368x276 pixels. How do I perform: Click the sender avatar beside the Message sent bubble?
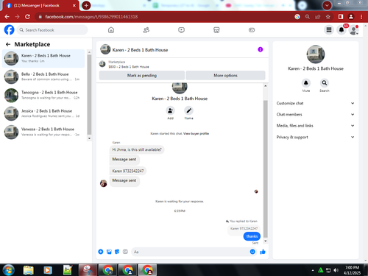click(104, 183)
